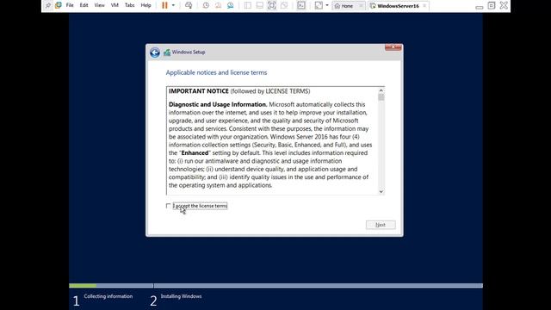
Task: Open the power options dropdown arrow
Action: [173, 5]
